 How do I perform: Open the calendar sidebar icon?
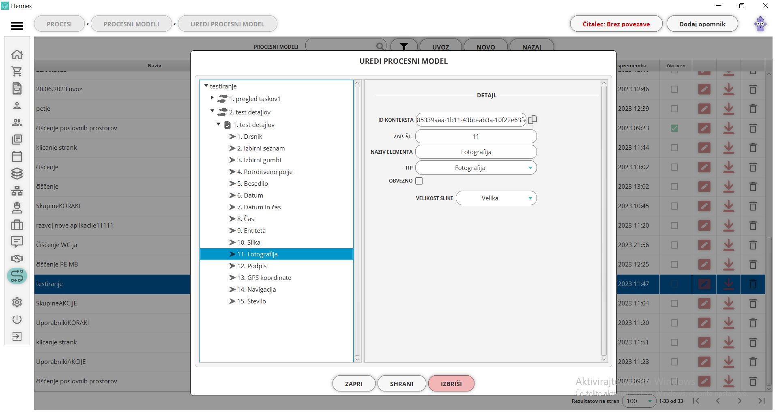pyautogui.click(x=17, y=157)
